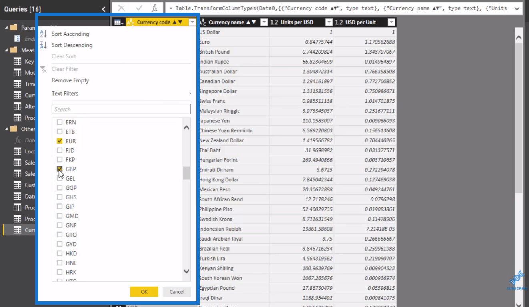529x307 pixels.
Task: Click the filter list scroll-down arrow
Action: [x=186, y=271]
